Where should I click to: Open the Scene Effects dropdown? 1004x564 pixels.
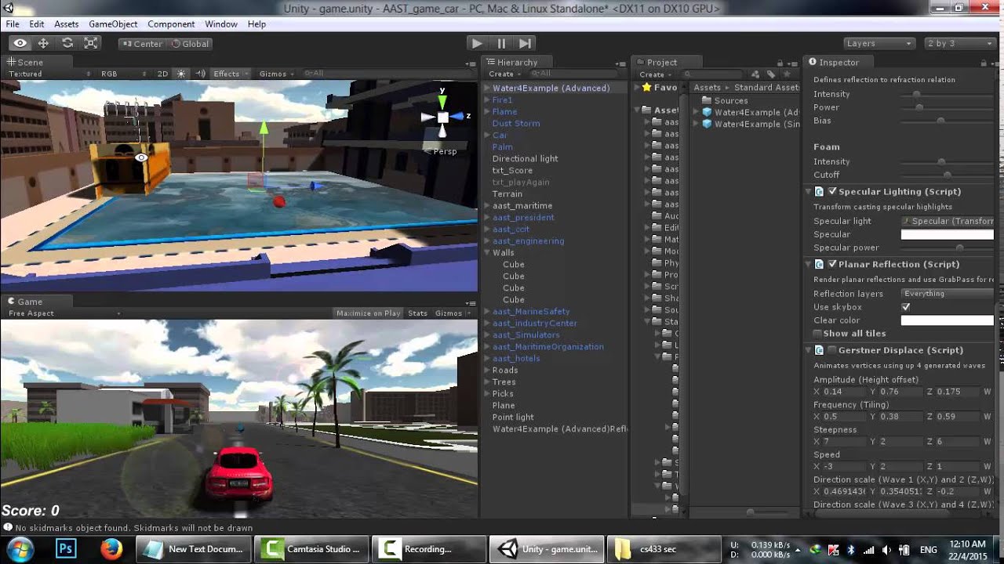pyautogui.click(x=231, y=74)
